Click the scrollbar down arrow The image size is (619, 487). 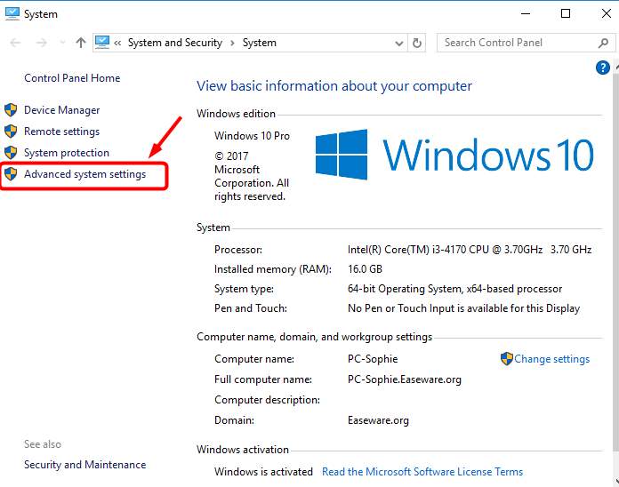[x=616, y=482]
